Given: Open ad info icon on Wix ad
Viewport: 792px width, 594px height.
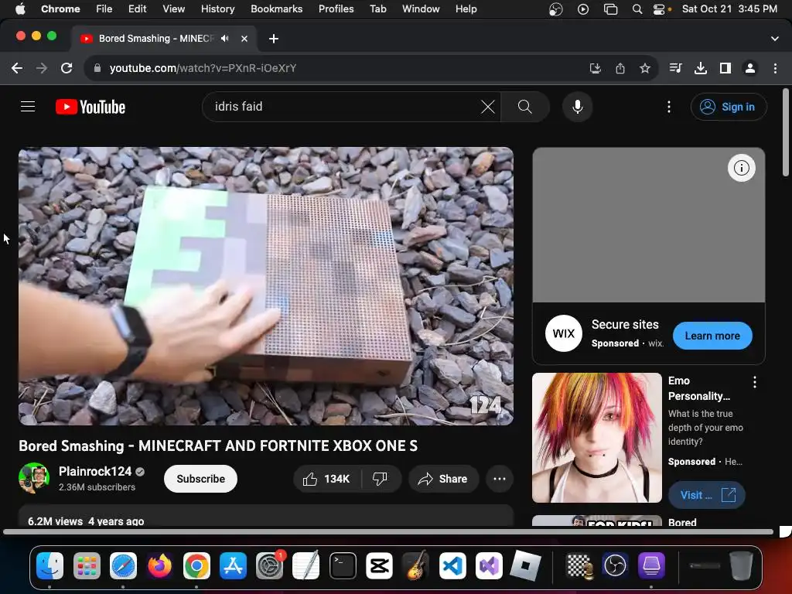Looking at the screenshot, I should point(741,168).
